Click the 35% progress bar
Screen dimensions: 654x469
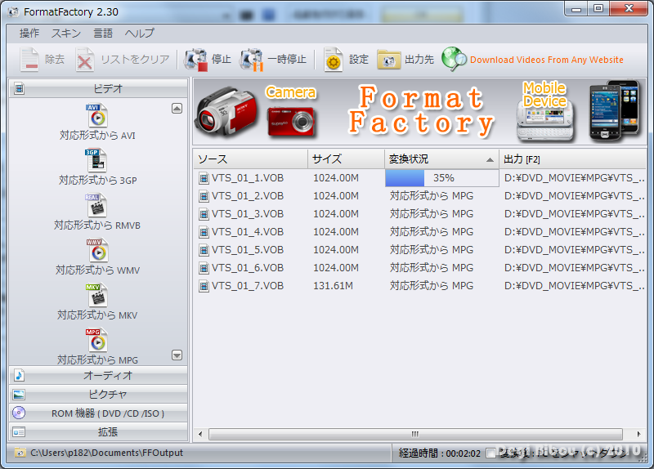(441, 178)
